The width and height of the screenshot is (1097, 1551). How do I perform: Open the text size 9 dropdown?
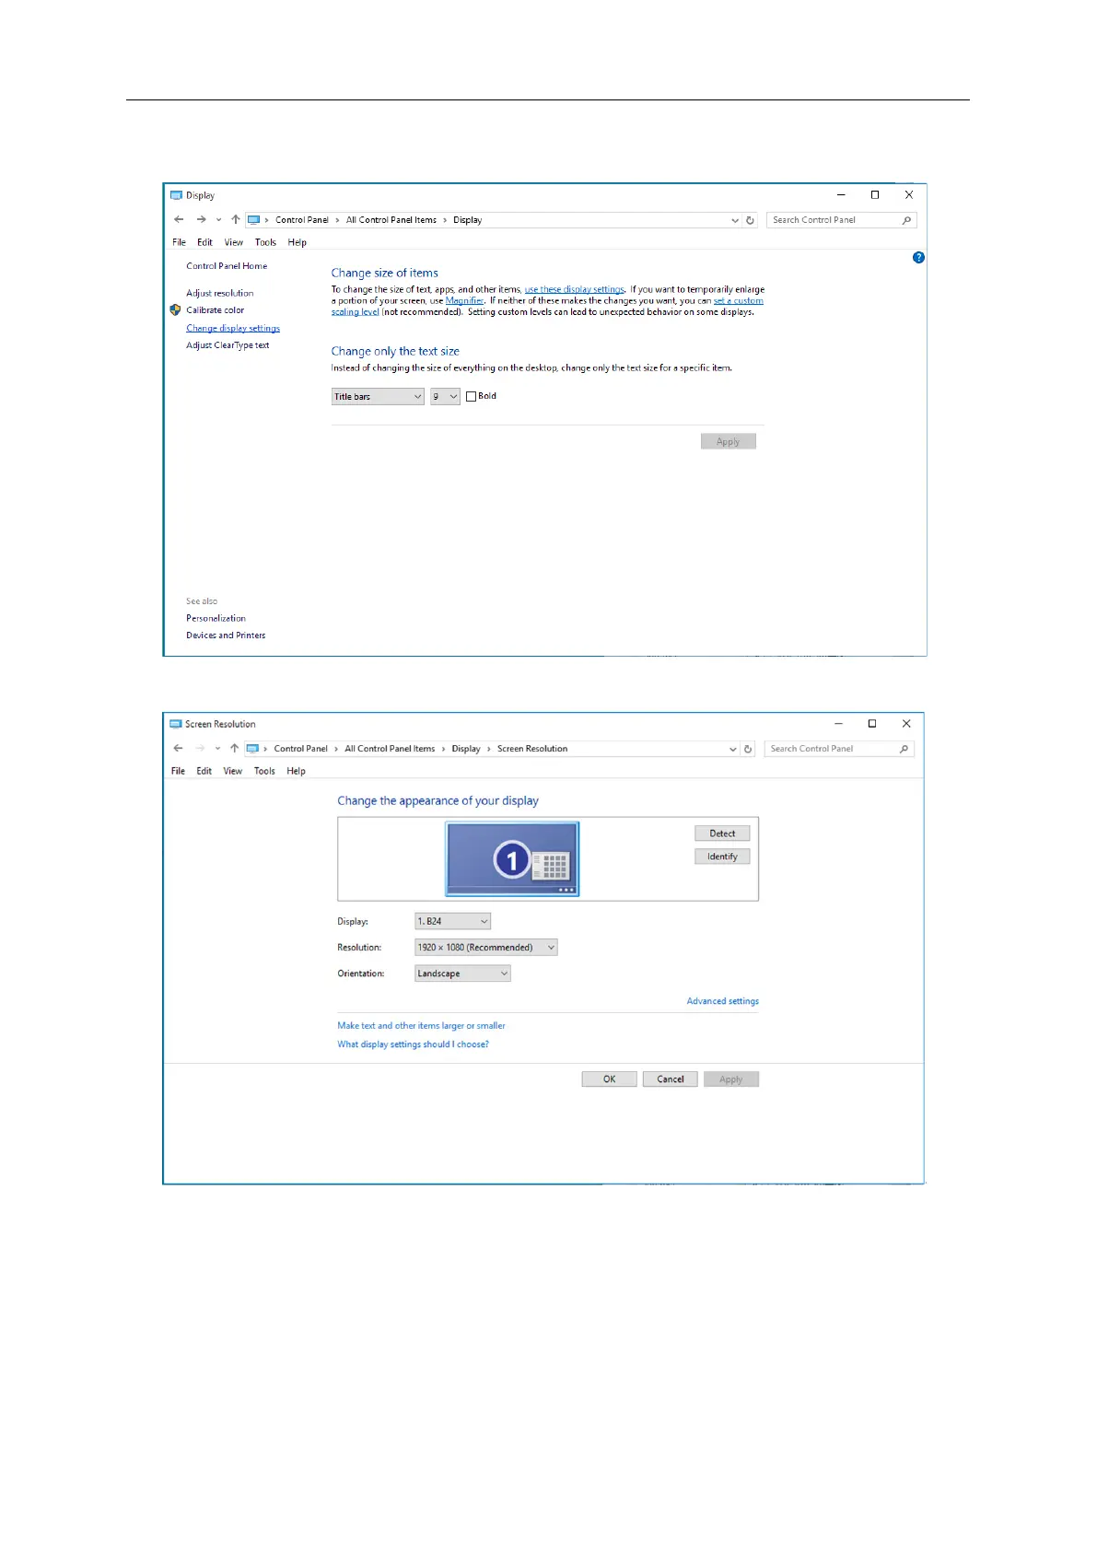tap(445, 397)
